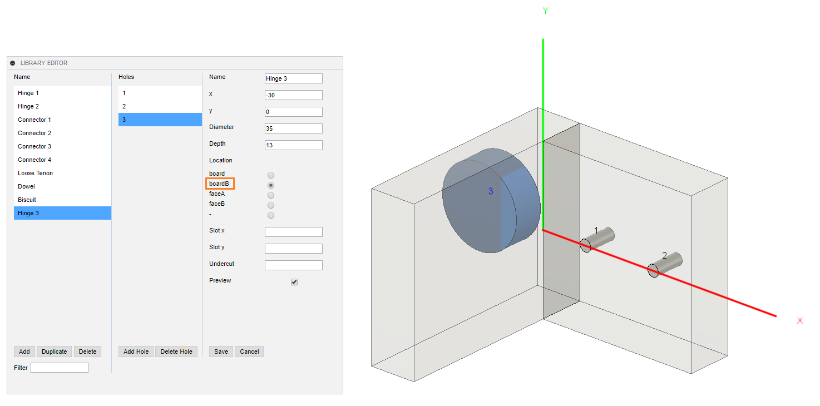This screenshot has width=820, height=406.
Task: Select Connector 3 in the library list
Action: click(x=34, y=146)
